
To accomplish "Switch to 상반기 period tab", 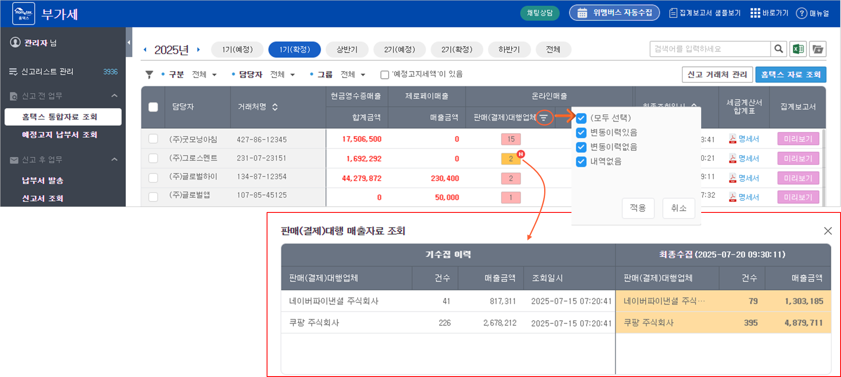I will [347, 50].
